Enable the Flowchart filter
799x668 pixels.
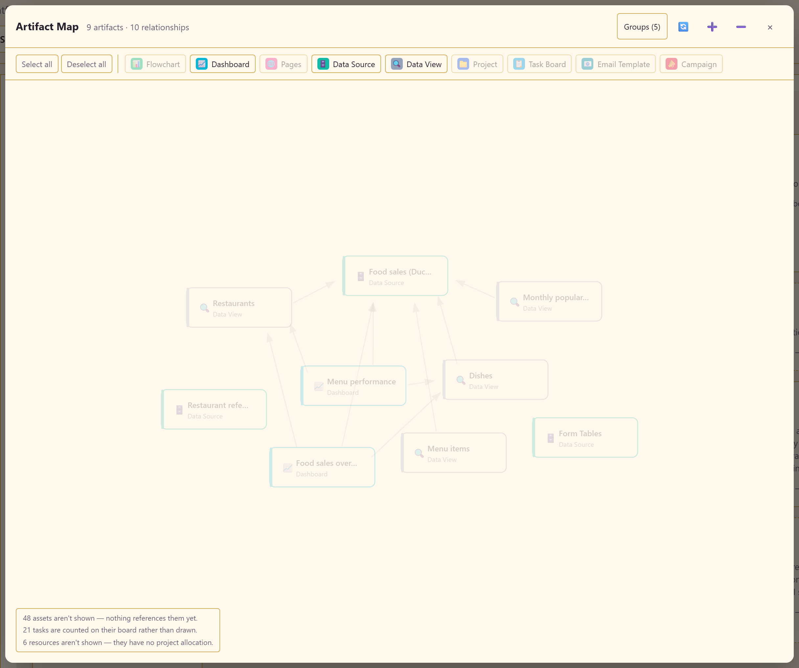tap(155, 64)
